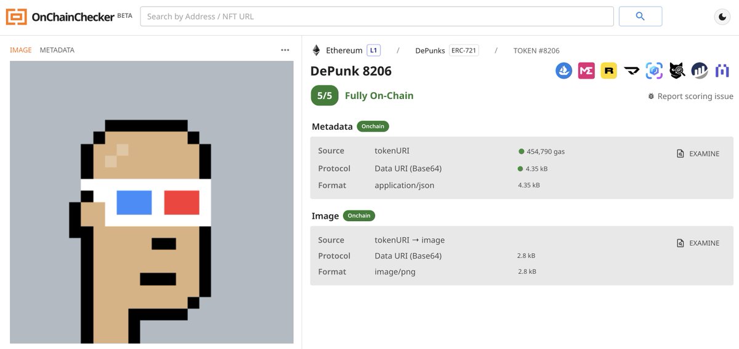Open the DePunks collection breadcrumb
This screenshot has width=739, height=349.
(x=430, y=50)
